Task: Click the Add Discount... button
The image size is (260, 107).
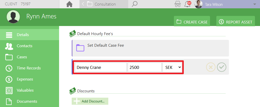Action: (x=90, y=101)
